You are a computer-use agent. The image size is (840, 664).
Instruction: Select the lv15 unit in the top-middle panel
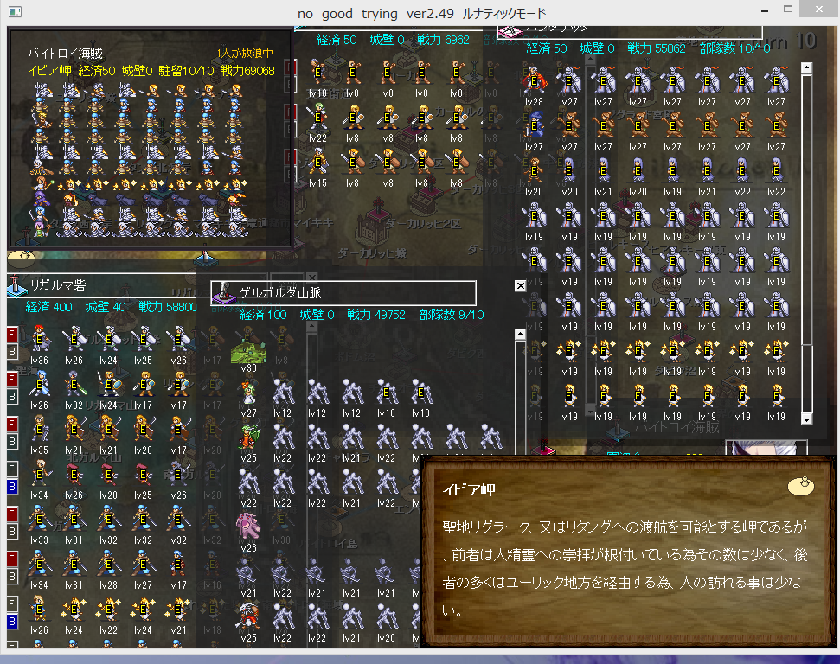[x=317, y=163]
